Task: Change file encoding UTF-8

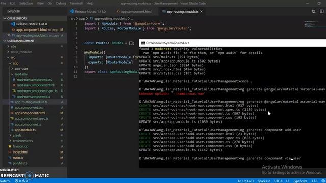Action: coord(278,181)
